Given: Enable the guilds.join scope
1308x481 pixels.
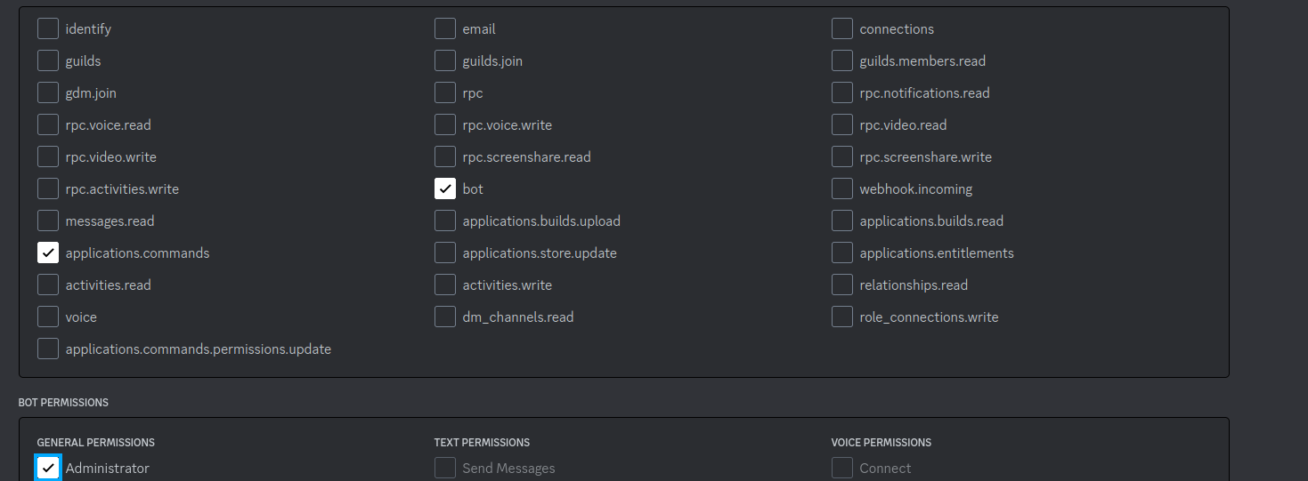Looking at the screenshot, I should (445, 61).
